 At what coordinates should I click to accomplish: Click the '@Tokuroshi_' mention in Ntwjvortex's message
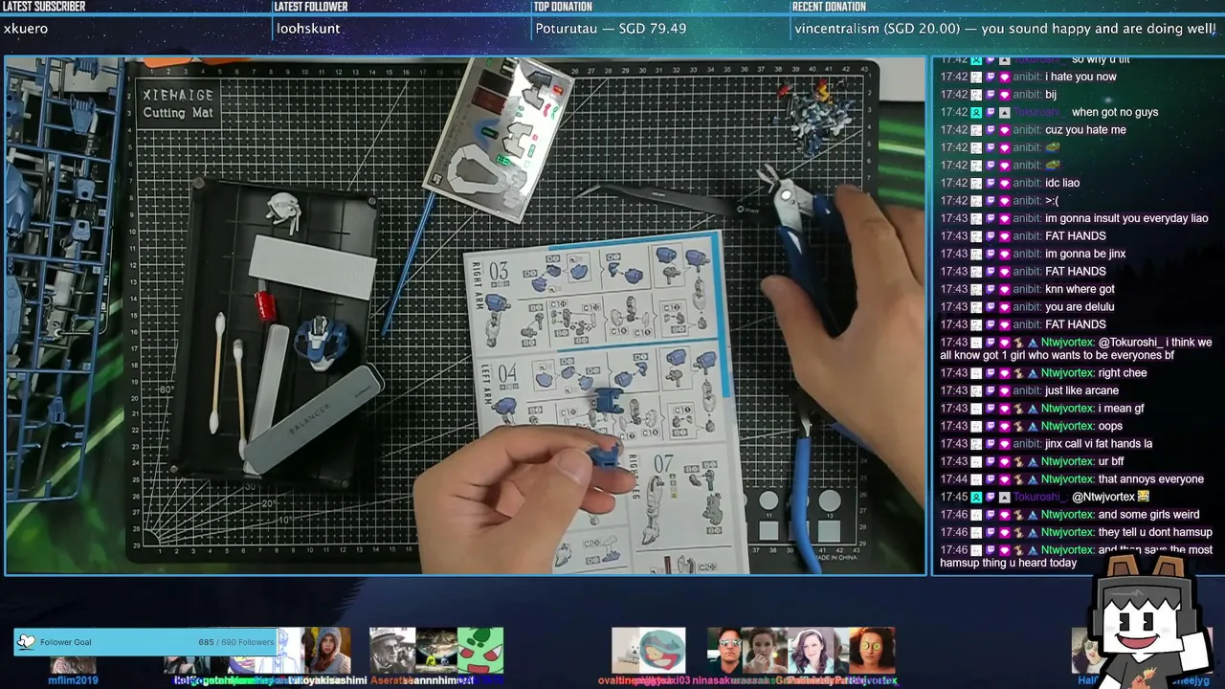tap(1132, 343)
